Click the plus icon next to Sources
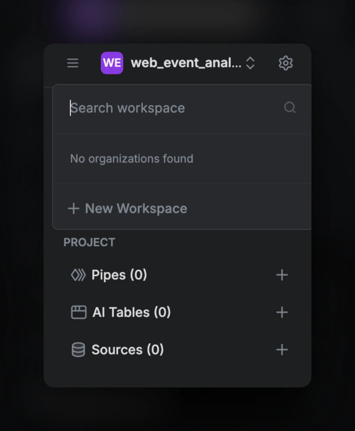The width and height of the screenshot is (355, 431). tap(282, 350)
